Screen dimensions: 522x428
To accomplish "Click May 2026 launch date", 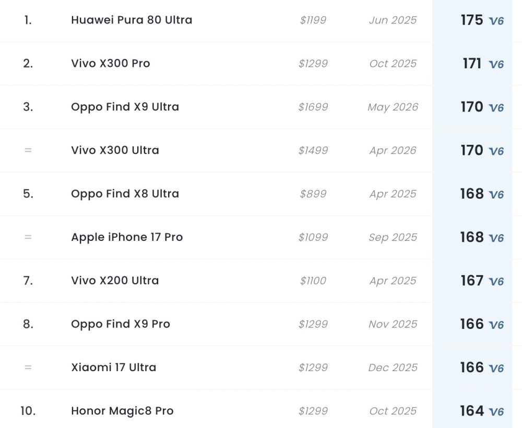I will coord(393,107).
